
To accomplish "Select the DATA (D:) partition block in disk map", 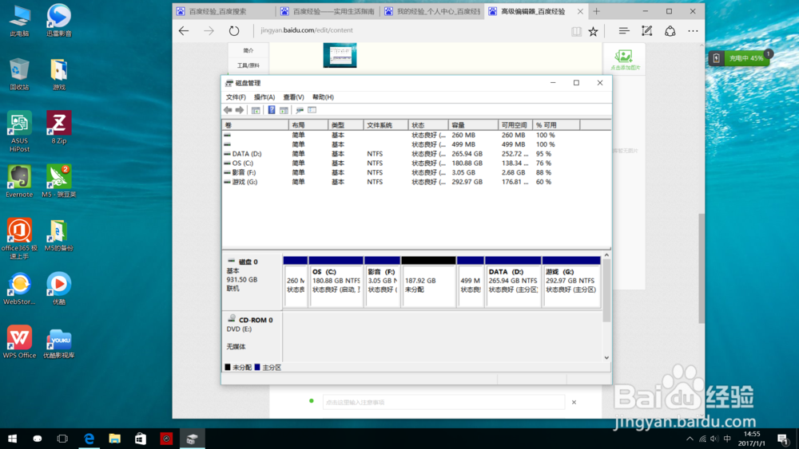I will click(x=513, y=282).
